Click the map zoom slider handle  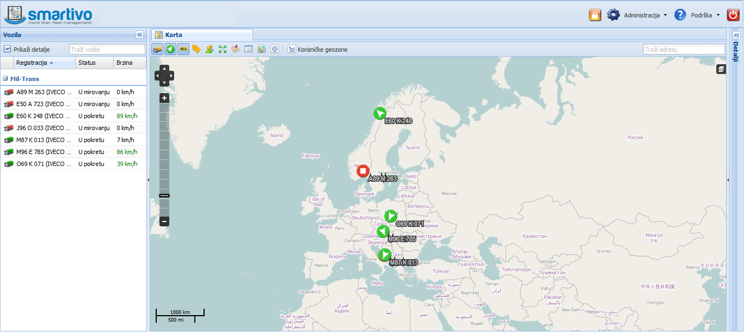pyautogui.click(x=164, y=195)
